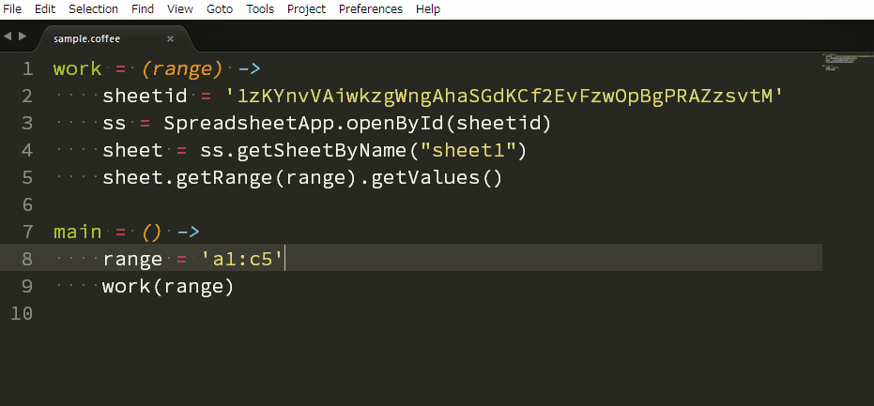Viewport: 874px width, 406px height.
Task: Open the Edit menu
Action: pyautogui.click(x=45, y=9)
